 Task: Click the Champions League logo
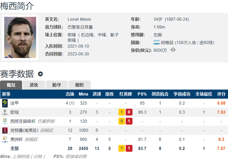tap(5, 112)
